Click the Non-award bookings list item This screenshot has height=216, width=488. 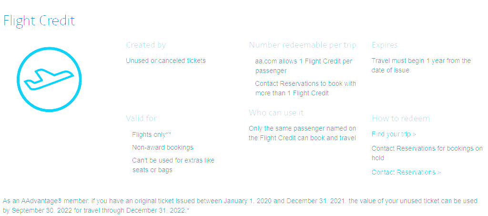tap(163, 147)
